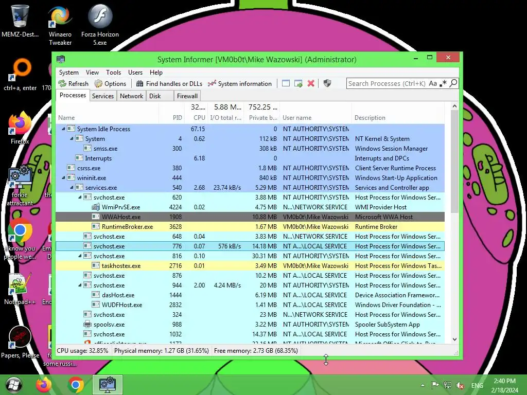Screen dimensions: 527x395
Task: Sort by the Name column header
Action: (x=107, y=118)
